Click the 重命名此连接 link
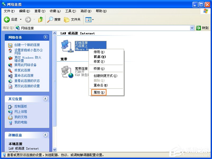This screenshot has width=212, height=159. pos(24,76)
